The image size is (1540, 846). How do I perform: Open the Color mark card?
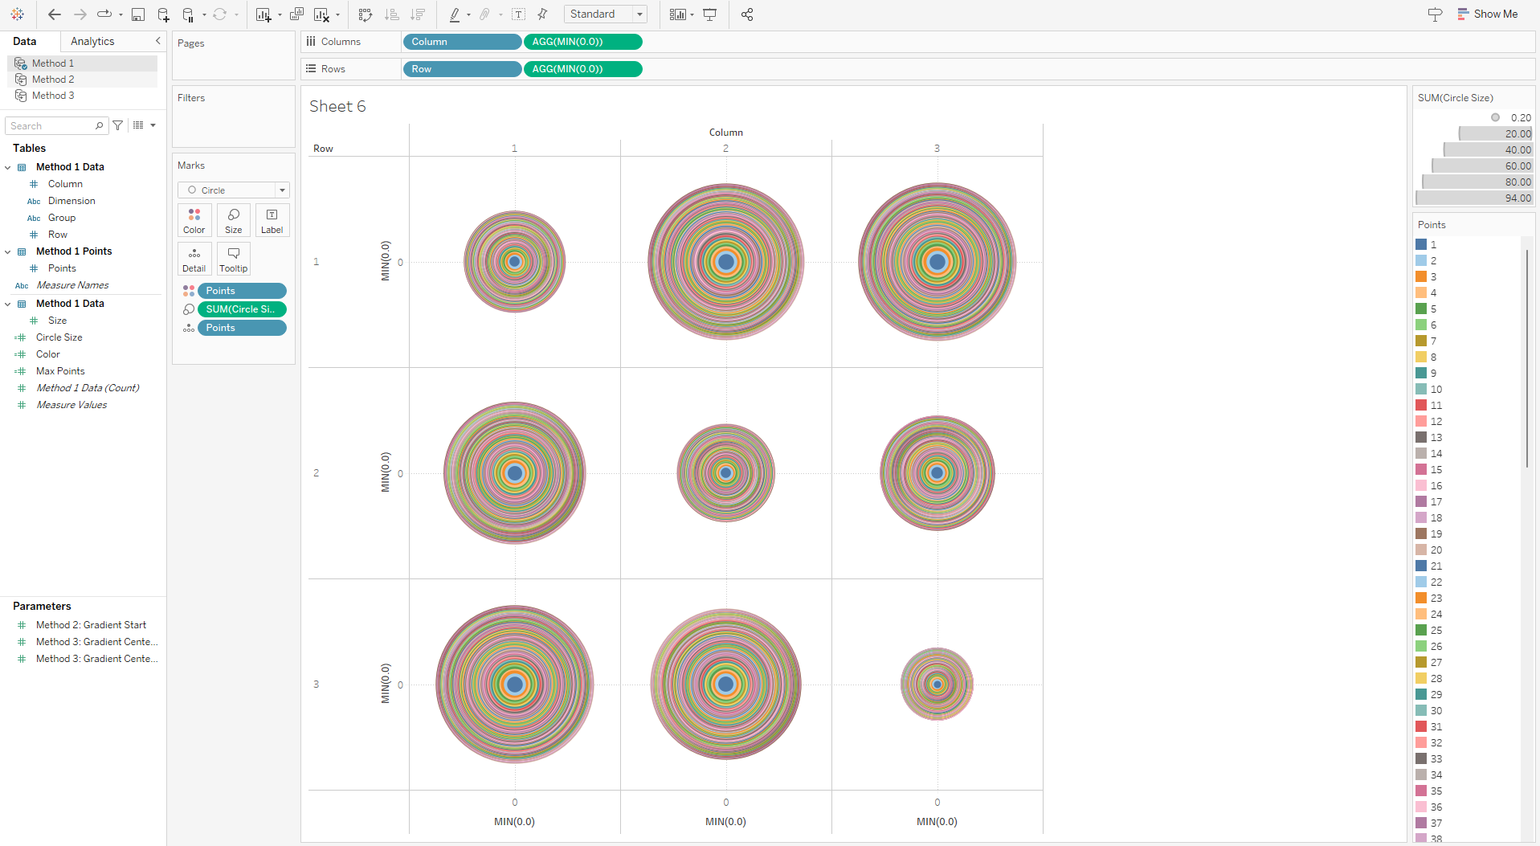[194, 219]
